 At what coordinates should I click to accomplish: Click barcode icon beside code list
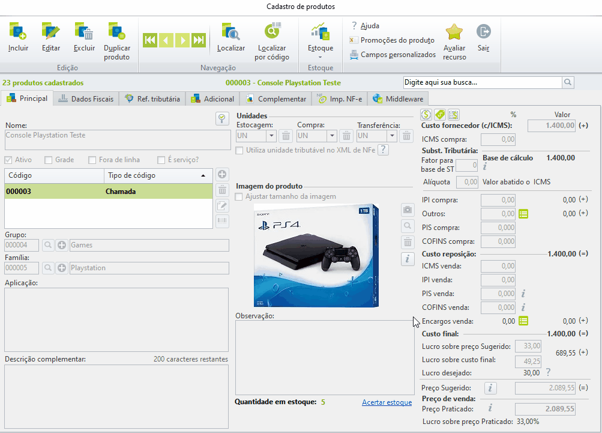click(x=222, y=221)
